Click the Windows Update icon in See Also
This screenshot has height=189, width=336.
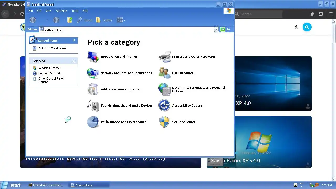[35, 68]
